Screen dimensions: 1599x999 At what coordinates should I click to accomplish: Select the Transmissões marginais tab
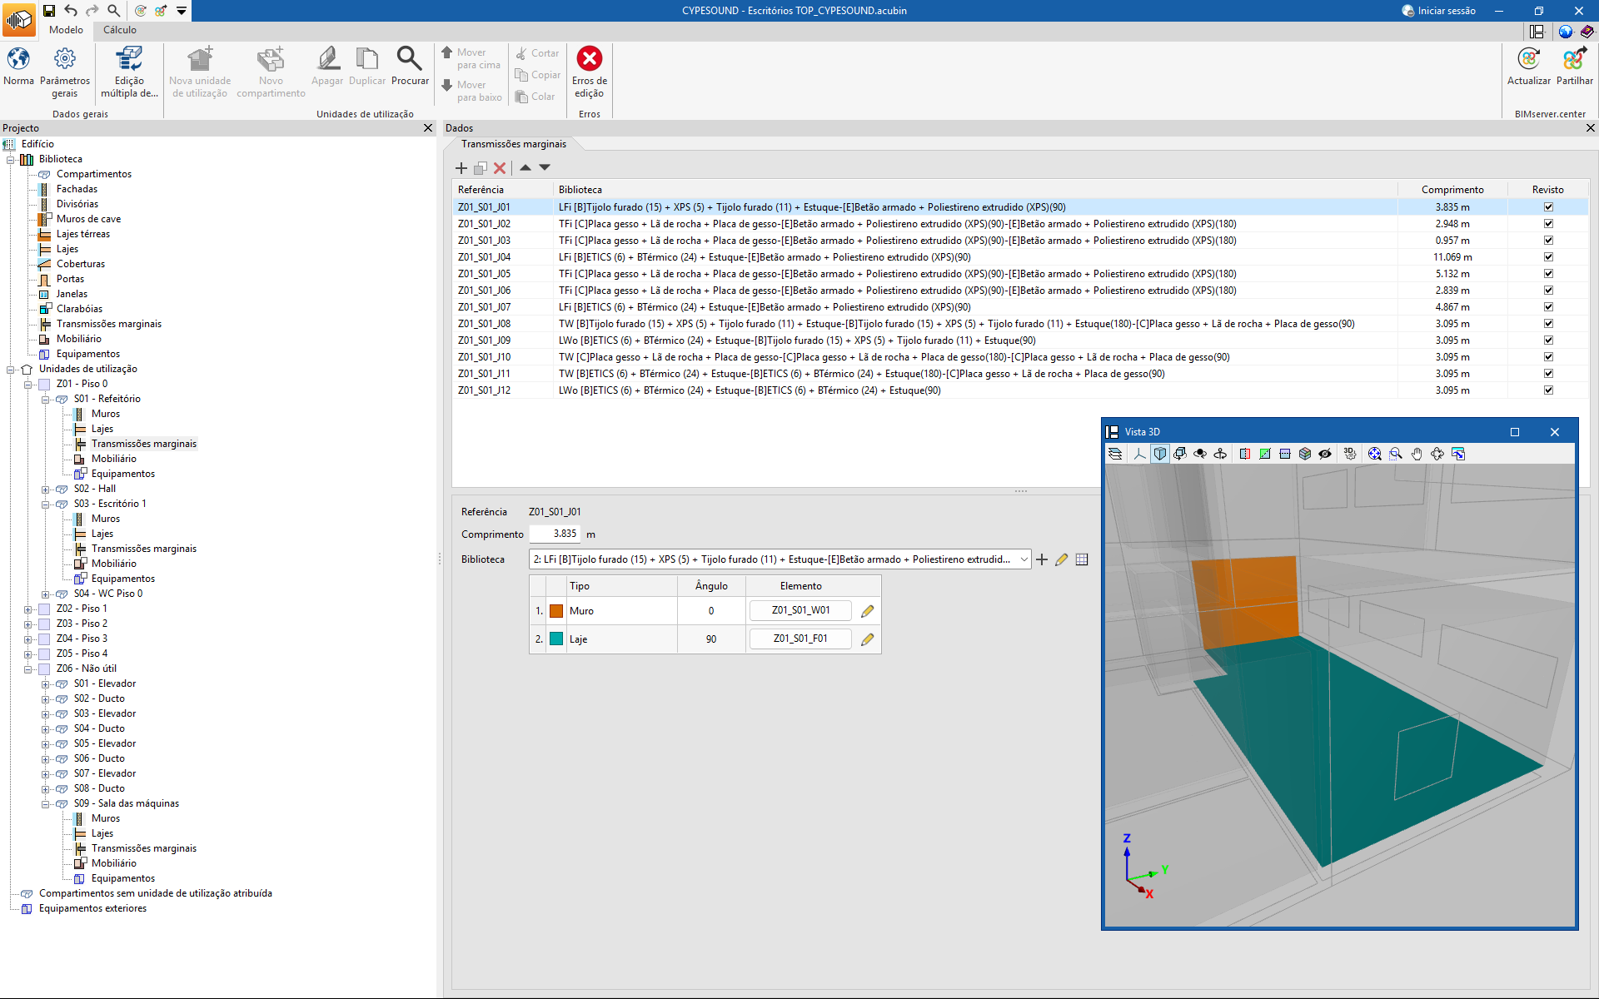pyautogui.click(x=513, y=144)
